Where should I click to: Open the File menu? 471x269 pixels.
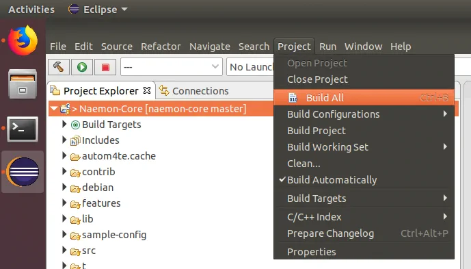(58, 47)
